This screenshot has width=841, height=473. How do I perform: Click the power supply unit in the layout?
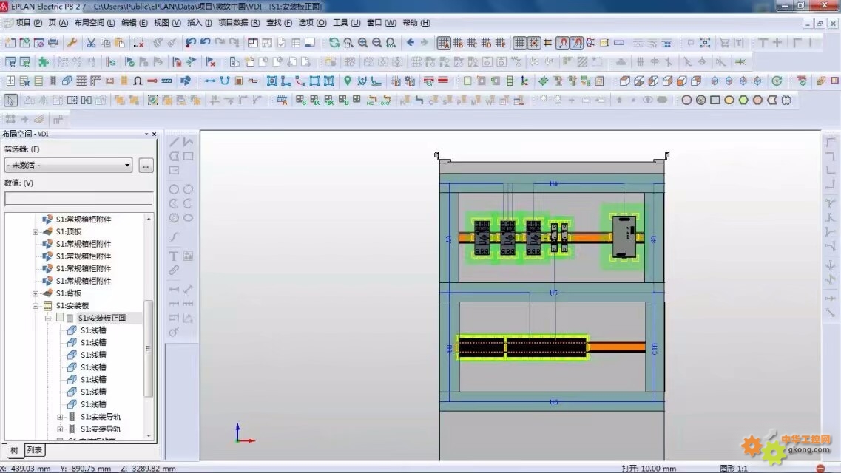624,236
